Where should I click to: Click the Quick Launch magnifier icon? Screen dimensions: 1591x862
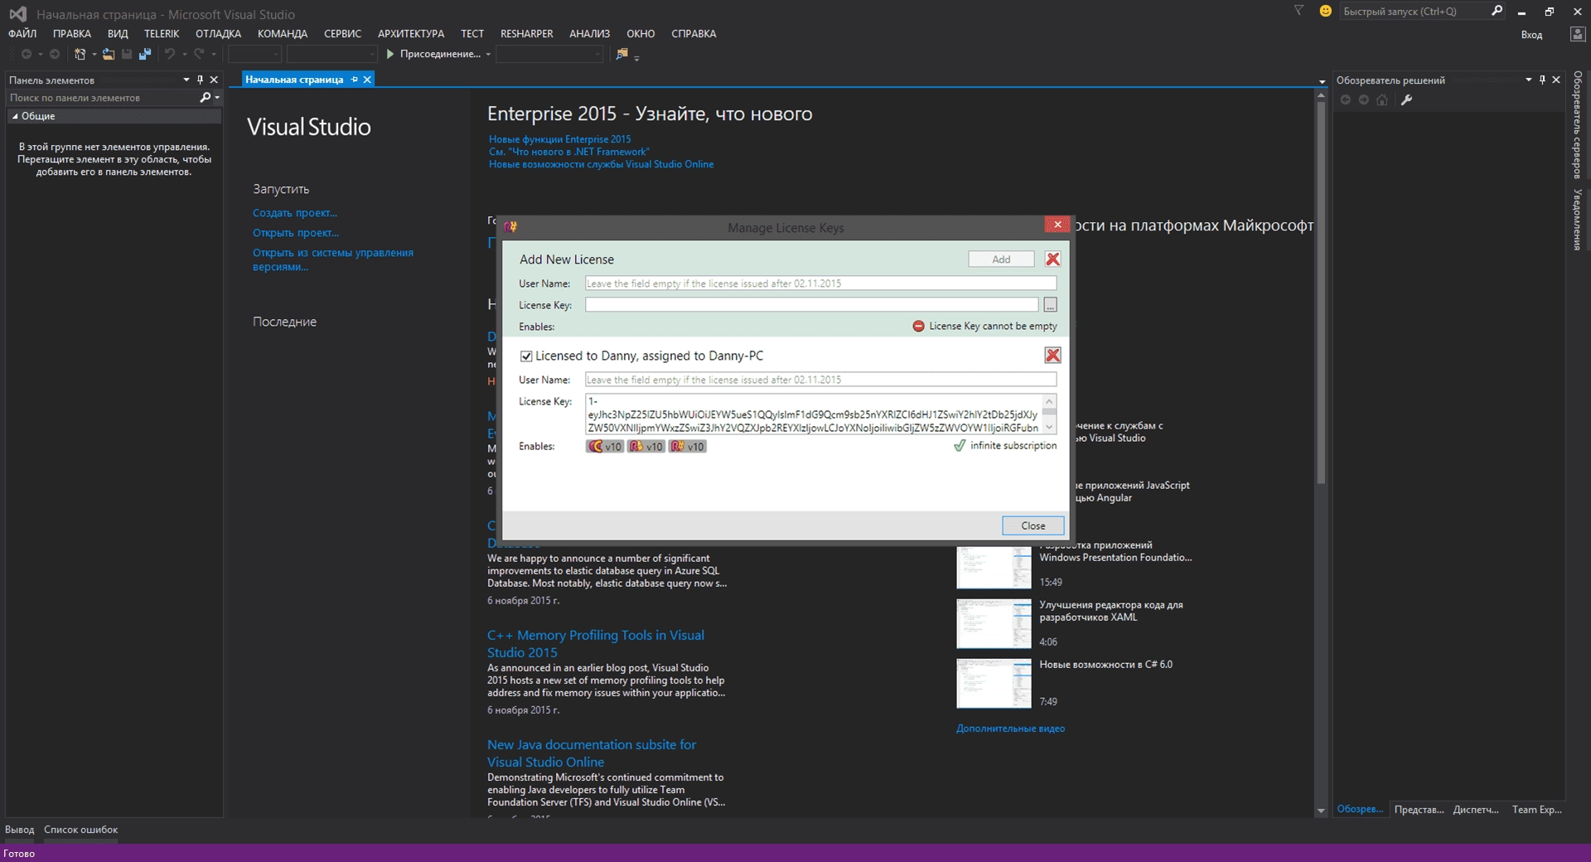1497,11
